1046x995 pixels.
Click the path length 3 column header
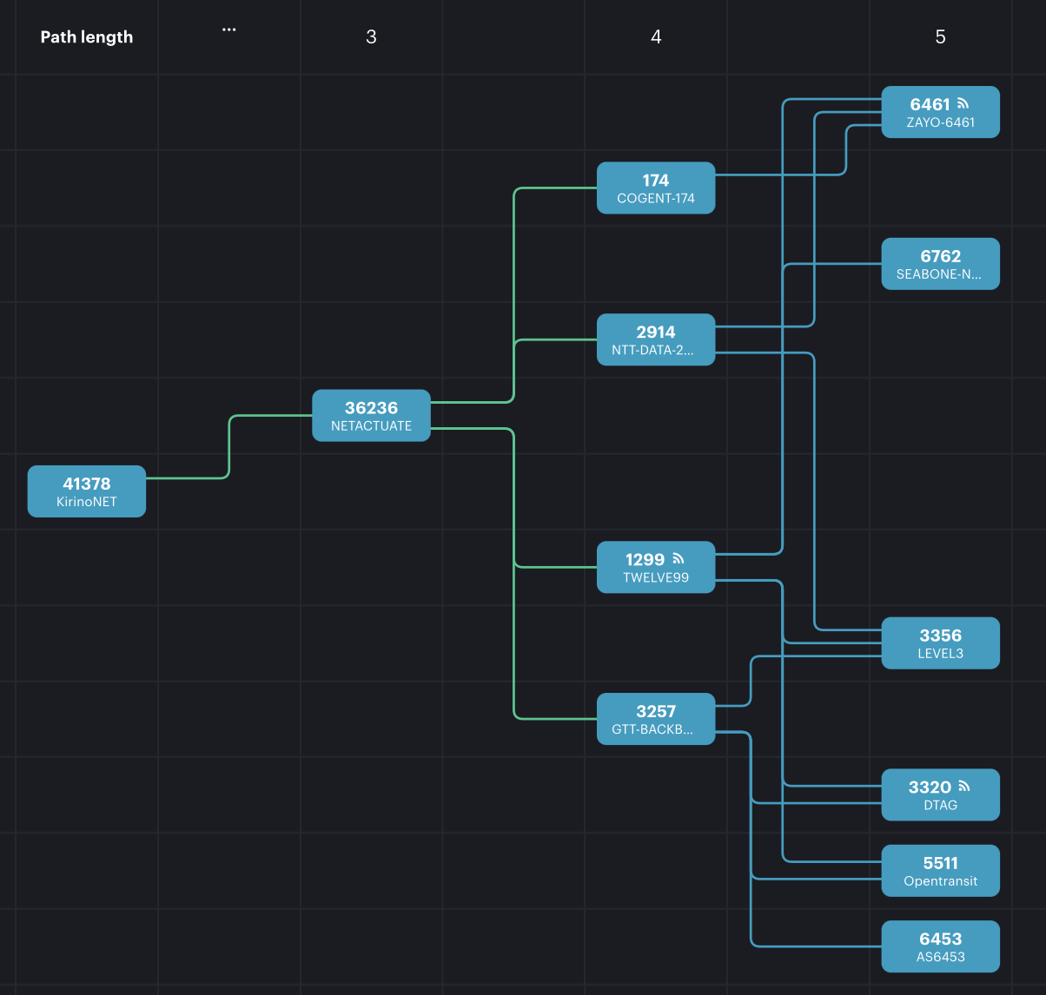pyautogui.click(x=371, y=36)
